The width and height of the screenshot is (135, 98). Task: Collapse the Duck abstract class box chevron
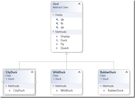[79, 4]
